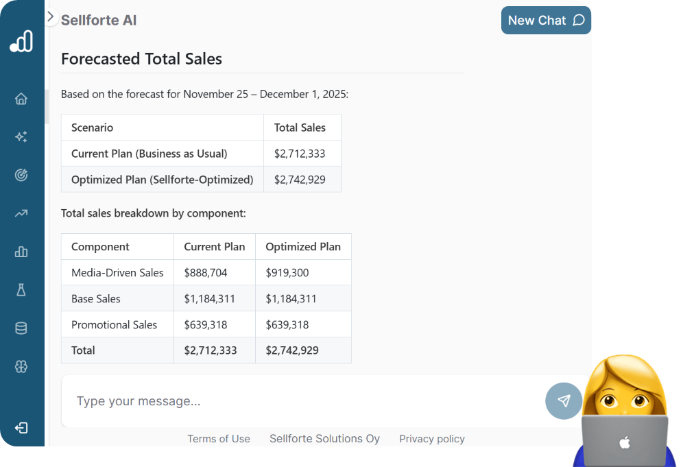Image resolution: width=683 pixels, height=467 pixels.
Task: Click the Sellforte Solutions Oy footer link
Action: pyautogui.click(x=324, y=439)
